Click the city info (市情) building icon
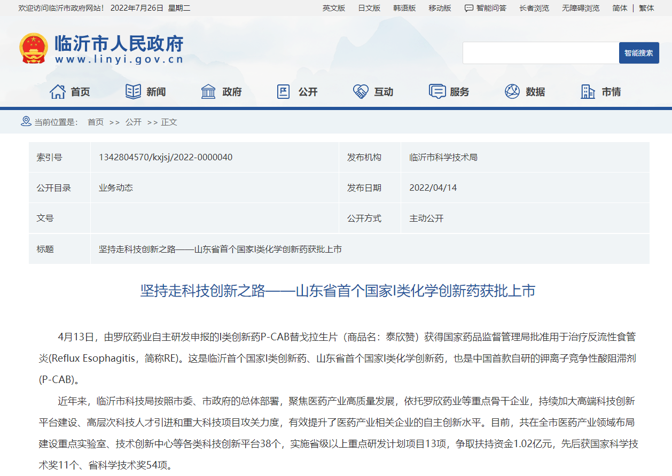Screen dimensions: 672x476 click(x=588, y=92)
